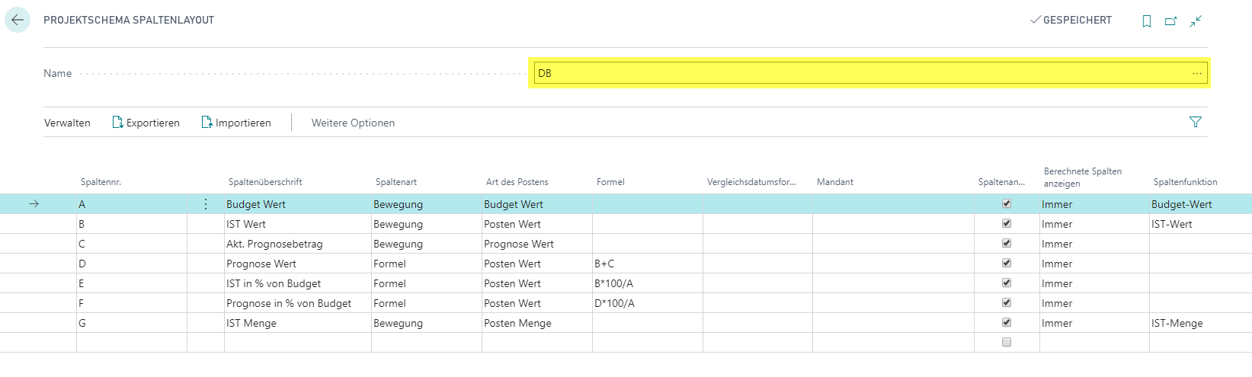Toggle Spaltenanzeige checkbox for row G
Viewport: 1252px width, 377px height.
click(x=1007, y=323)
